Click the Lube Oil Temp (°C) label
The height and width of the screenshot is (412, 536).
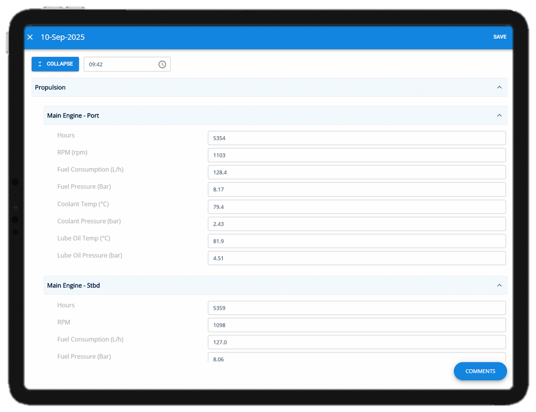(x=84, y=238)
